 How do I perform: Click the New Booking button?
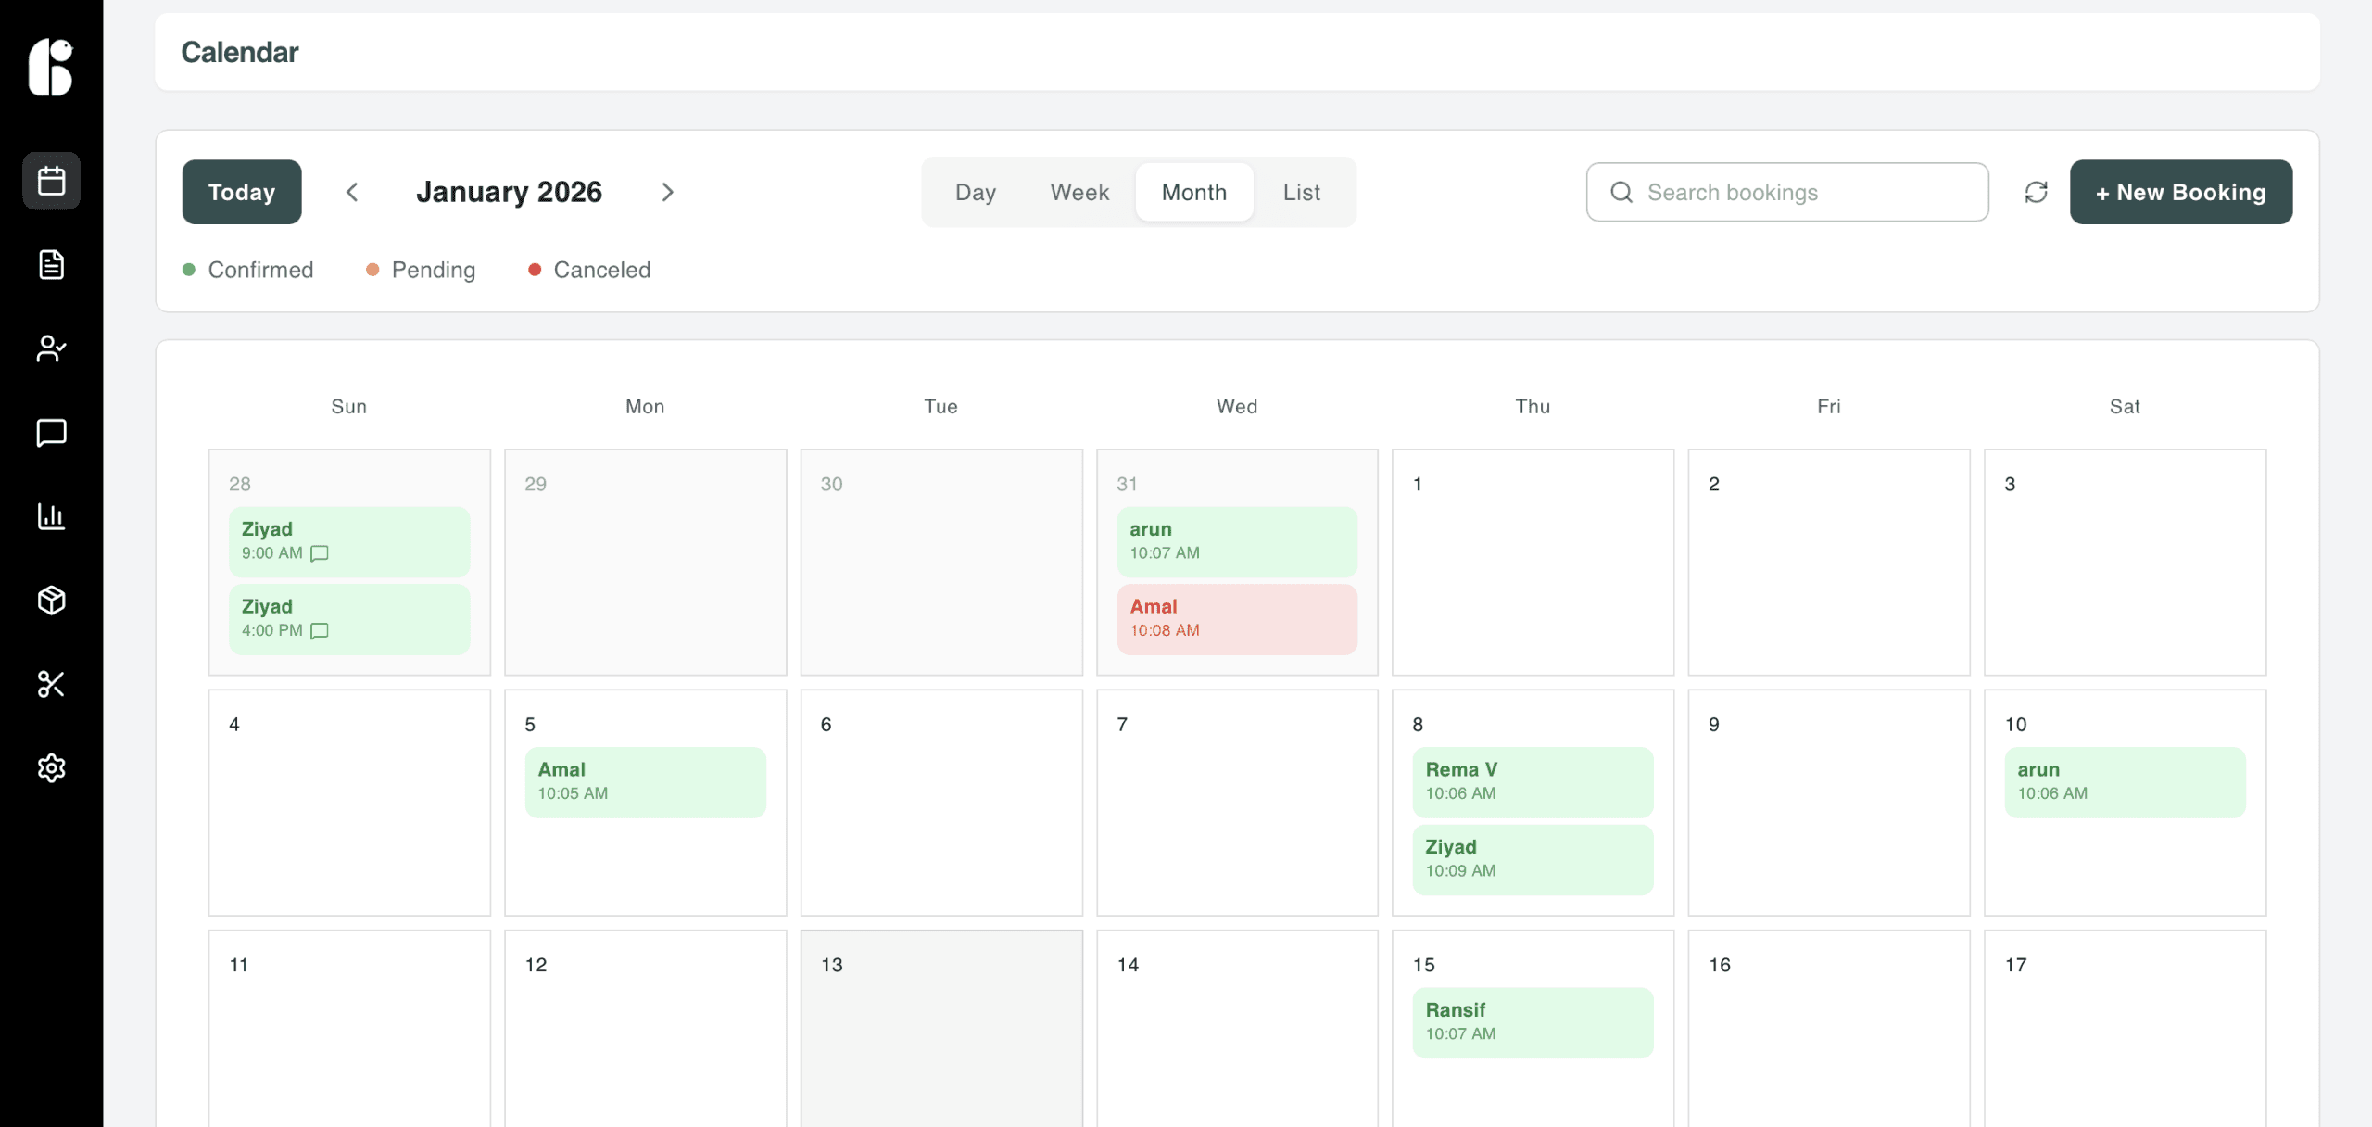(2180, 192)
